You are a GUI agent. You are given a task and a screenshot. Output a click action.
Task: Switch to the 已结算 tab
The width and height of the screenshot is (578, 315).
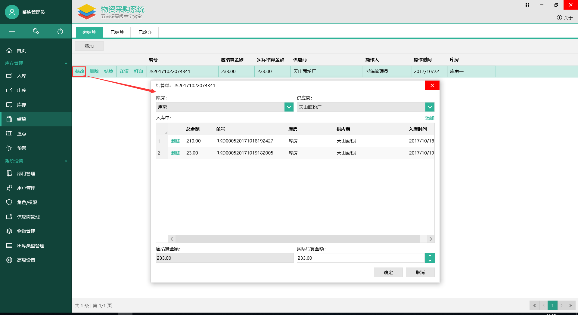point(117,32)
